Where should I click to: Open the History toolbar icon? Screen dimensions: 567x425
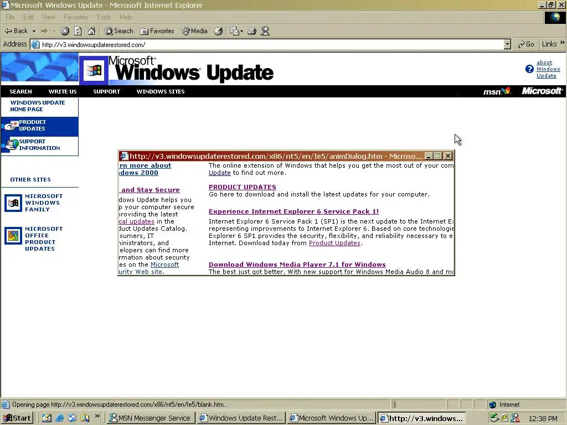point(218,31)
